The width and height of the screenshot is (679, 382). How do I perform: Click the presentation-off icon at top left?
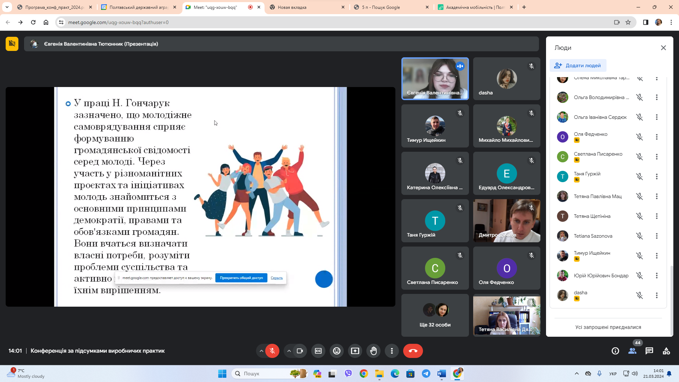point(12,44)
